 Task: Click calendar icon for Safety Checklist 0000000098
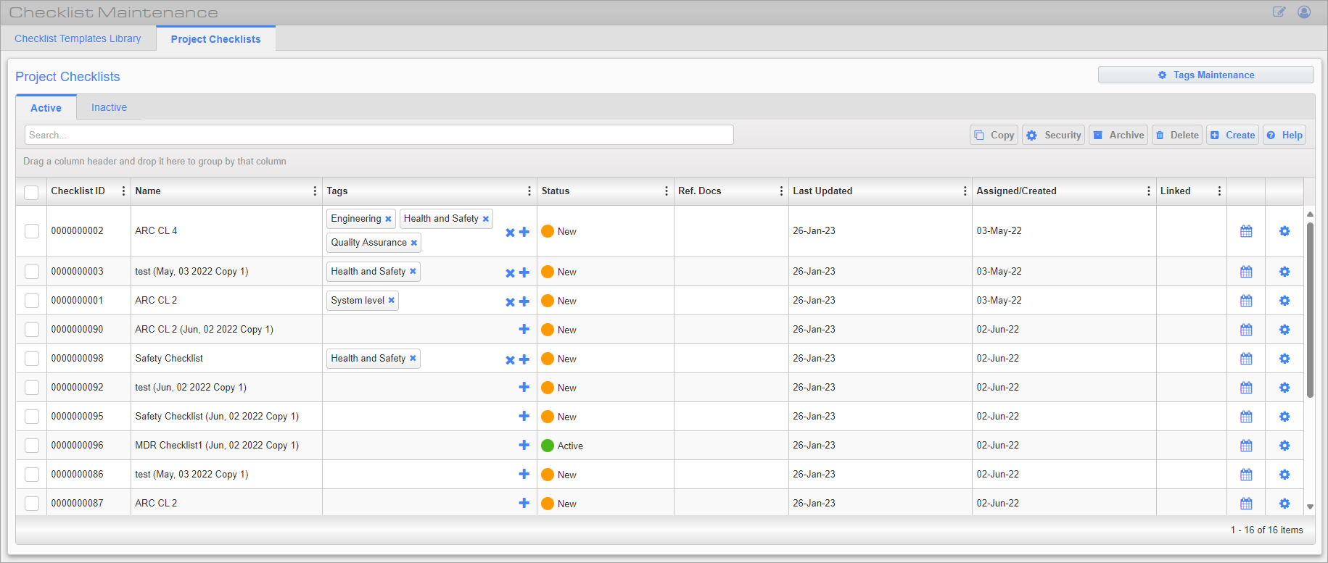point(1246,359)
